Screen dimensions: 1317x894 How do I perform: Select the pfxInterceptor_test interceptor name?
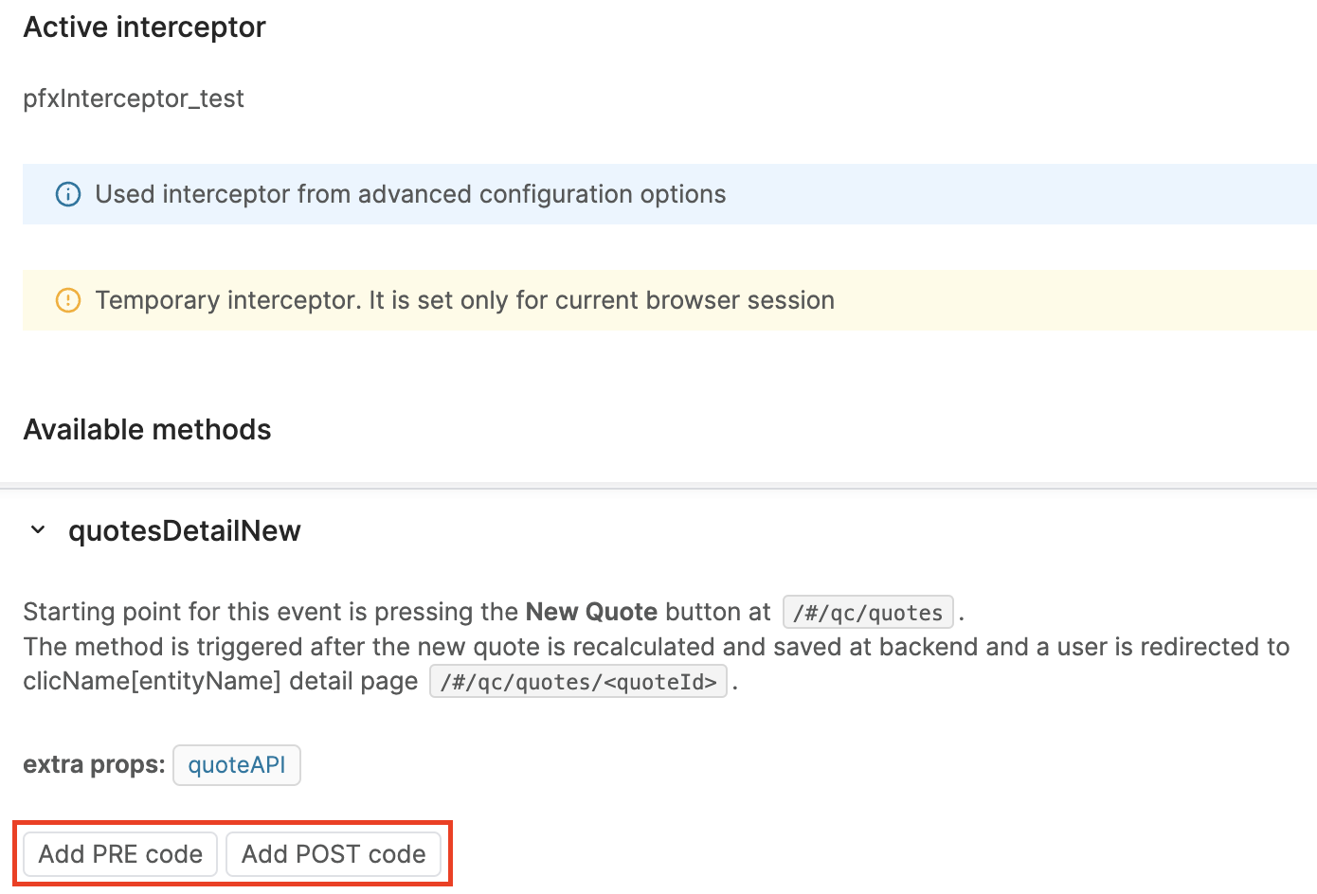[x=134, y=98]
